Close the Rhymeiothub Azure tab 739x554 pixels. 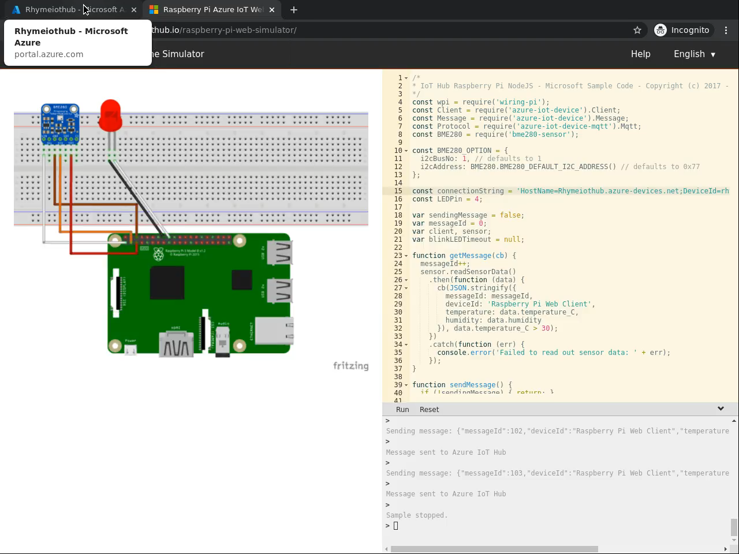(134, 10)
